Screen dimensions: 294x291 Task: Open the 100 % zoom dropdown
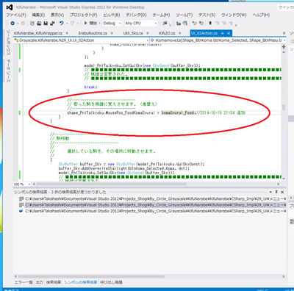click(x=22, y=184)
